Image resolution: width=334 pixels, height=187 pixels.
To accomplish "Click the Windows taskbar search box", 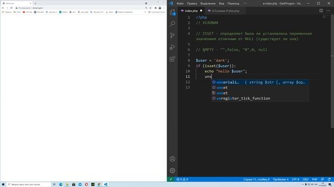I will coord(29,184).
